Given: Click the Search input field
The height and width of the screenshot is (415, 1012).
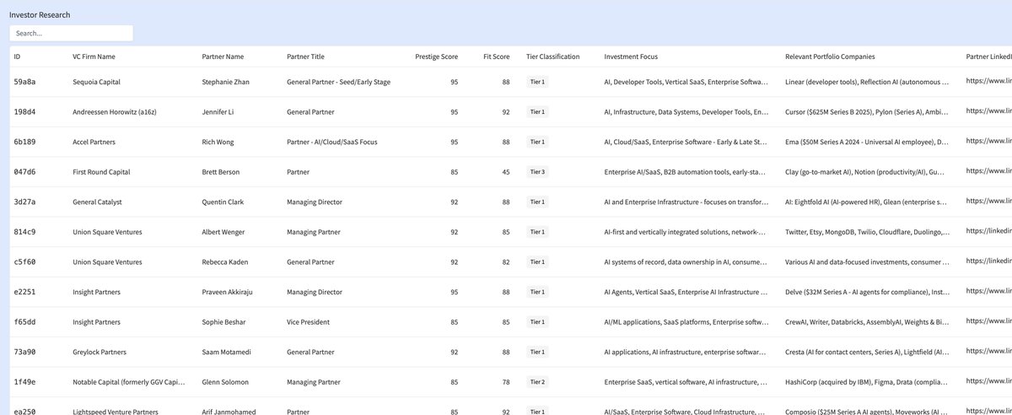Looking at the screenshot, I should click(71, 33).
